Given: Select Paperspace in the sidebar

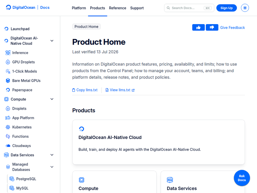Looking at the screenshot, I should point(22,90).
